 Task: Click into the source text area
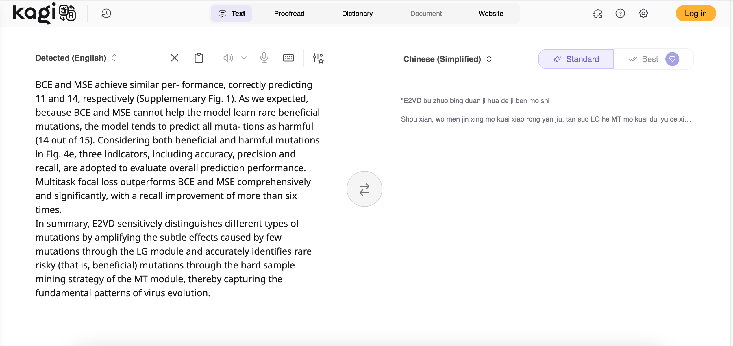click(177, 189)
